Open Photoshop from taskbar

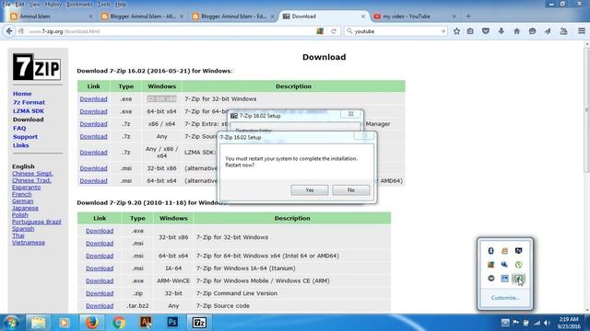click(x=172, y=323)
